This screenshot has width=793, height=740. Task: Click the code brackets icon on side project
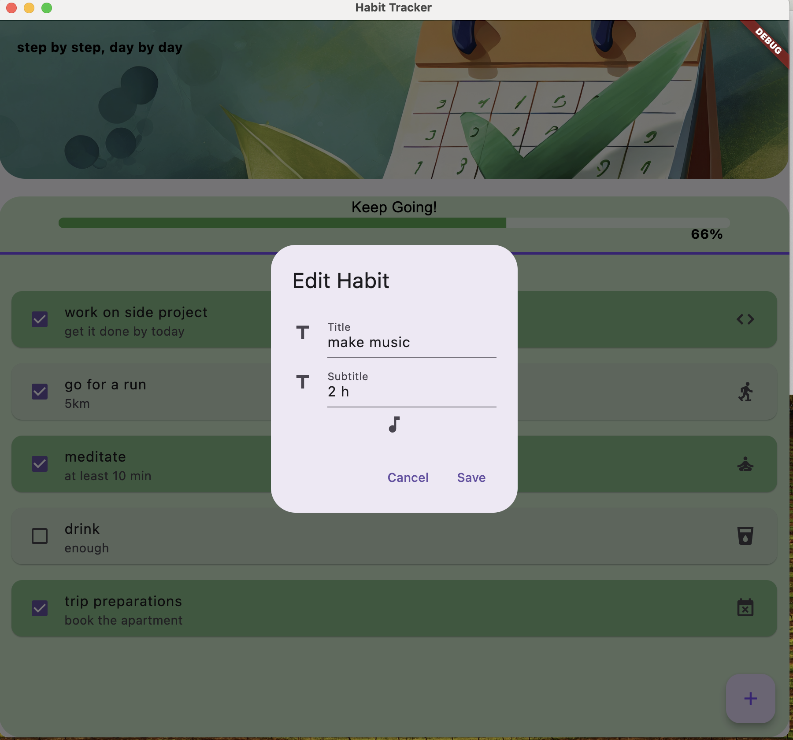coord(745,319)
